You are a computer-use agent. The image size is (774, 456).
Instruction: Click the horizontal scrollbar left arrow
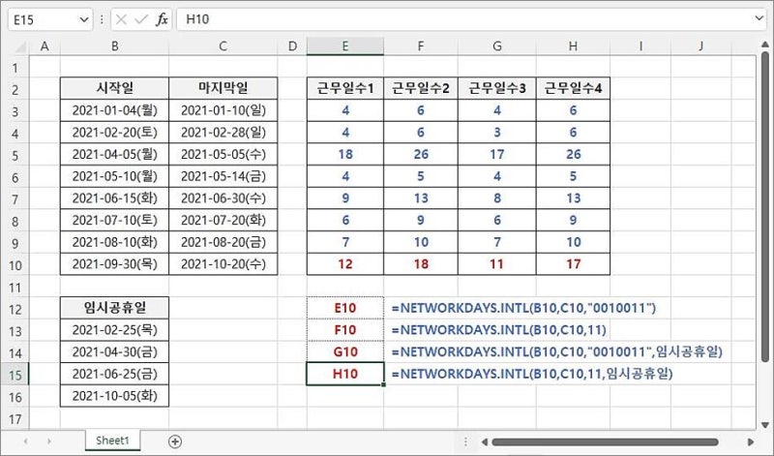click(x=485, y=441)
